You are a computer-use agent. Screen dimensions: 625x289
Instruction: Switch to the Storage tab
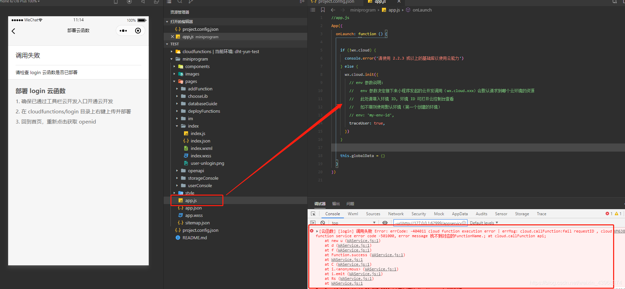pos(522,214)
